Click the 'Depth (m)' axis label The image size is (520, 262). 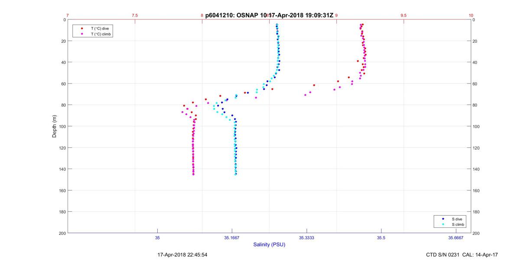coord(55,126)
